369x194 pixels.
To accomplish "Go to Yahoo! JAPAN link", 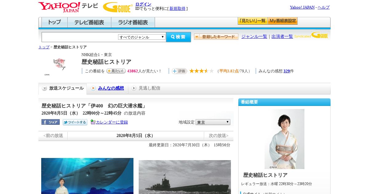I will 302,7.
